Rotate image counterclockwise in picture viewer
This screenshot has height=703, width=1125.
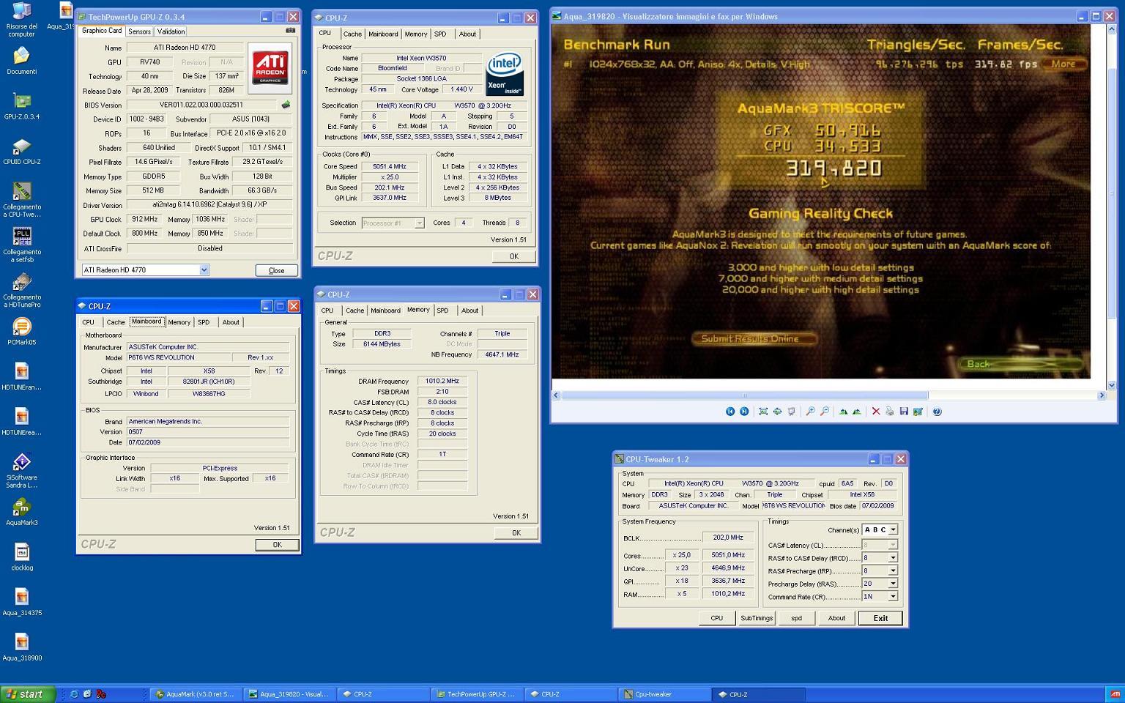coord(857,412)
